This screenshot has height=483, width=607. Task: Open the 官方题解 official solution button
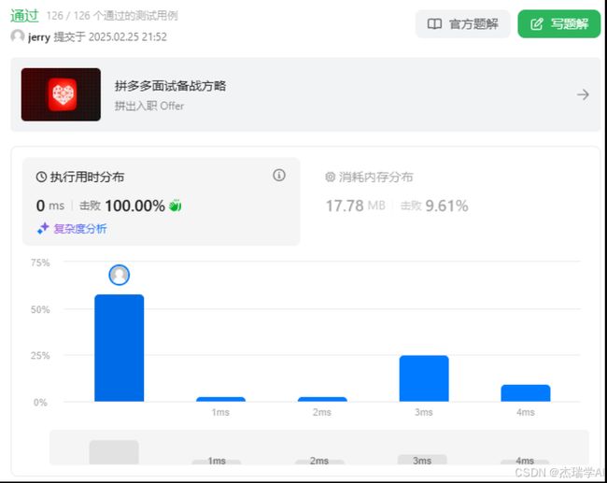[462, 24]
